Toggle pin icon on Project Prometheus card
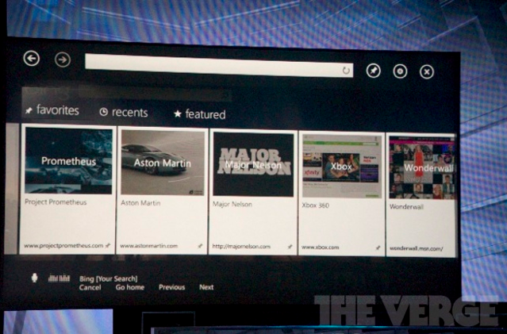 point(108,246)
